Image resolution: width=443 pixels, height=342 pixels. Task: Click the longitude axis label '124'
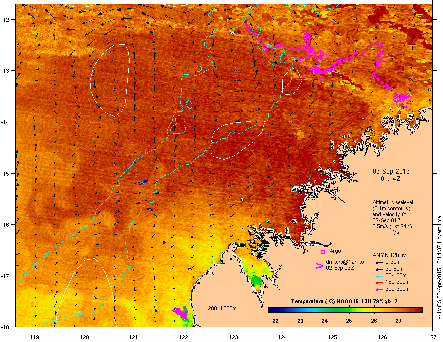[x=283, y=337]
